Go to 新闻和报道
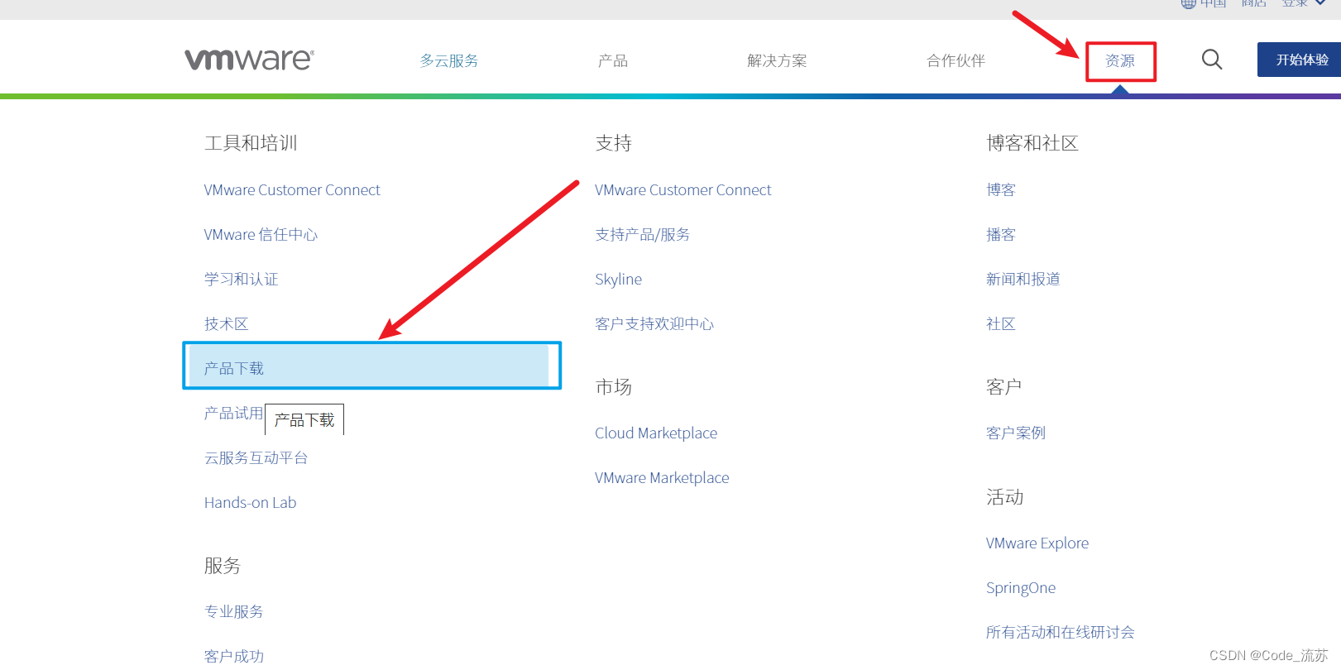Image resolution: width=1341 pixels, height=670 pixels. click(x=1023, y=280)
